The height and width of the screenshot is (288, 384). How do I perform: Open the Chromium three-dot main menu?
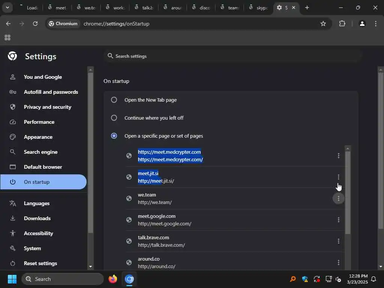click(x=376, y=24)
